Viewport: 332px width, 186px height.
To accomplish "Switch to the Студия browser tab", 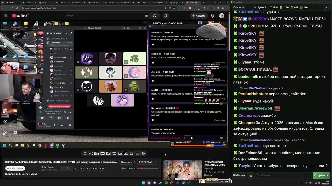I will point(46,3).
